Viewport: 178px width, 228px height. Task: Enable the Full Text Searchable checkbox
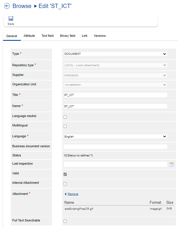coord(65,221)
